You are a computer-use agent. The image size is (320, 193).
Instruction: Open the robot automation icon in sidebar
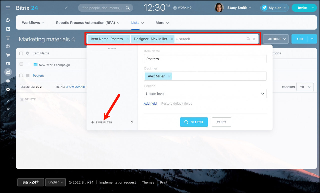coord(8,72)
